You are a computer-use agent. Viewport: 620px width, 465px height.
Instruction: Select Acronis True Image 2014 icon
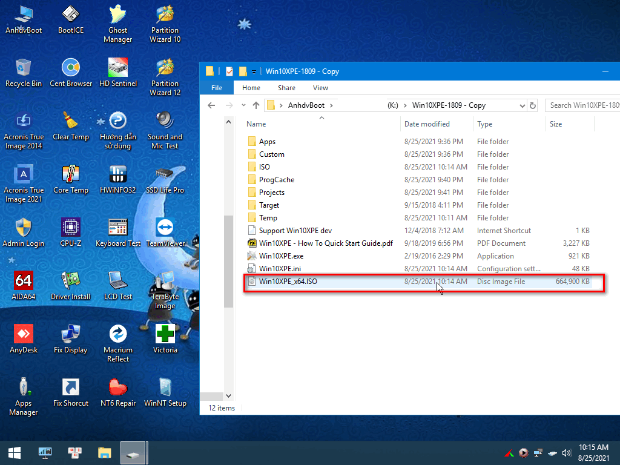point(24,131)
